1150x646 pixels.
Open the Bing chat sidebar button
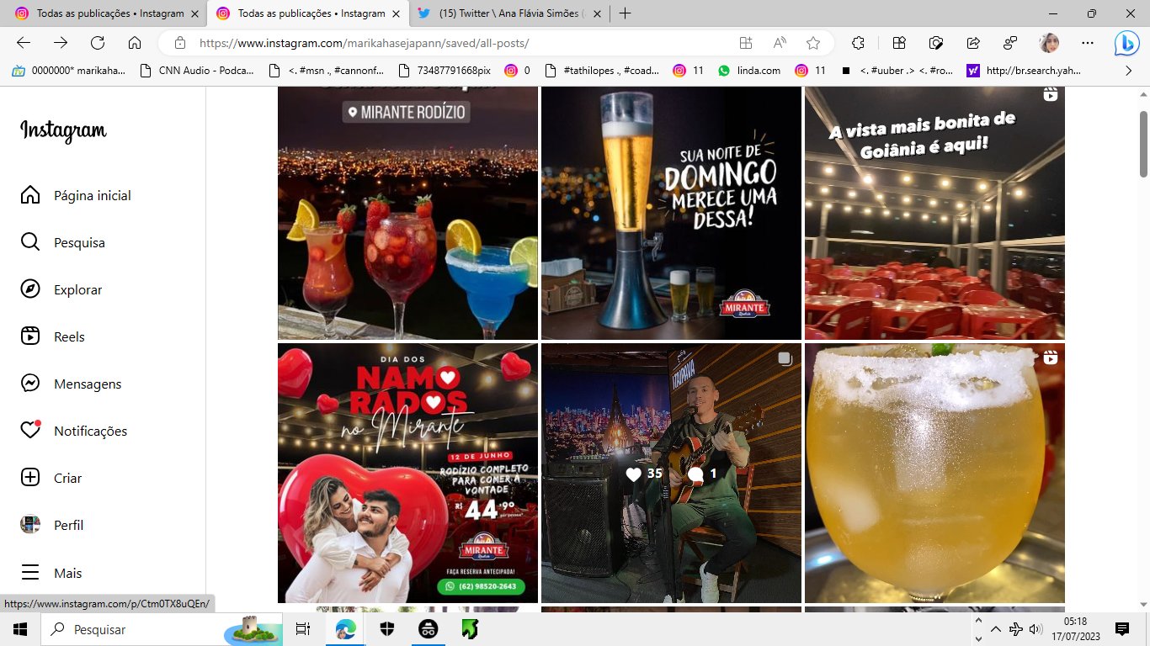click(x=1126, y=43)
